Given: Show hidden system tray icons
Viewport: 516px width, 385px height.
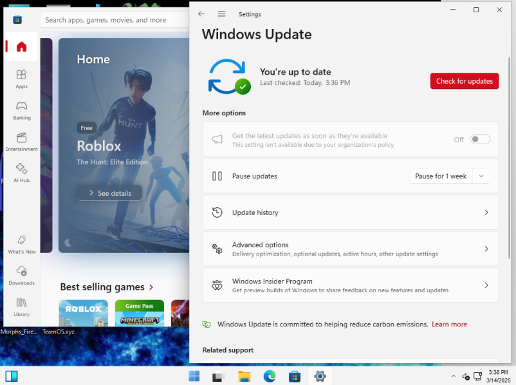Looking at the screenshot, I should click(453, 376).
